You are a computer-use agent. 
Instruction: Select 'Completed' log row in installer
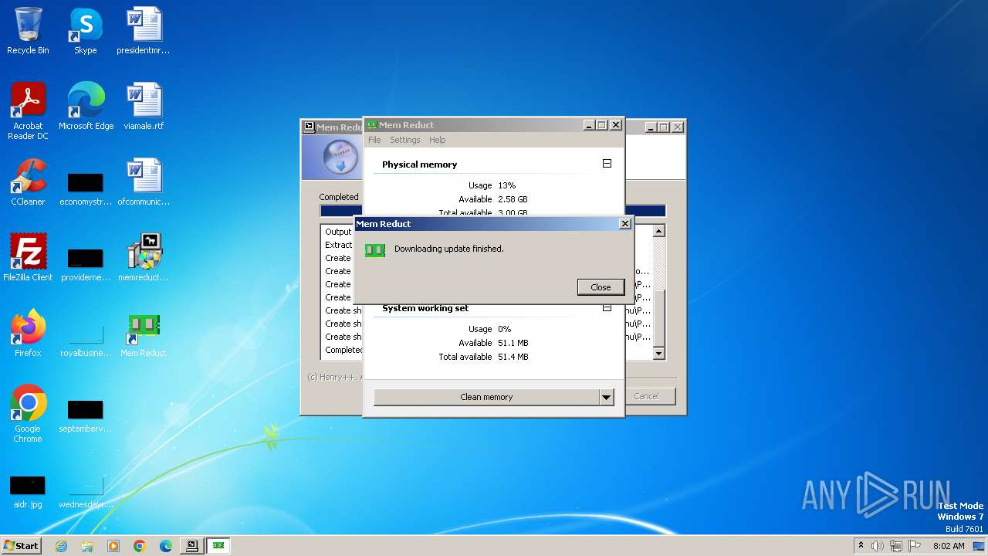click(x=343, y=350)
